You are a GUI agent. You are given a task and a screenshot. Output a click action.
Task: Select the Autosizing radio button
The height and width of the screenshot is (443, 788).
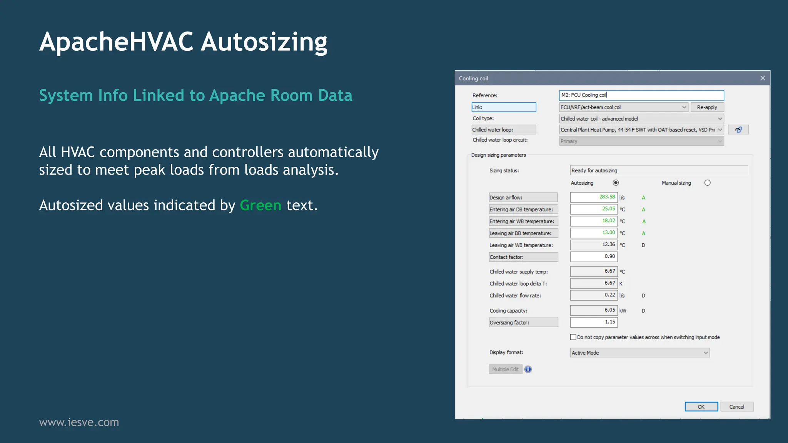(616, 183)
